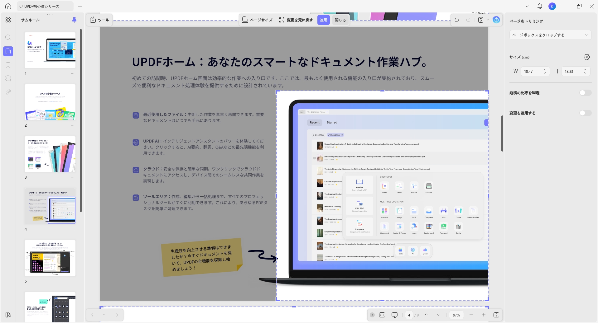Open the save file icon
This screenshot has width=598, height=323.
point(481,20)
